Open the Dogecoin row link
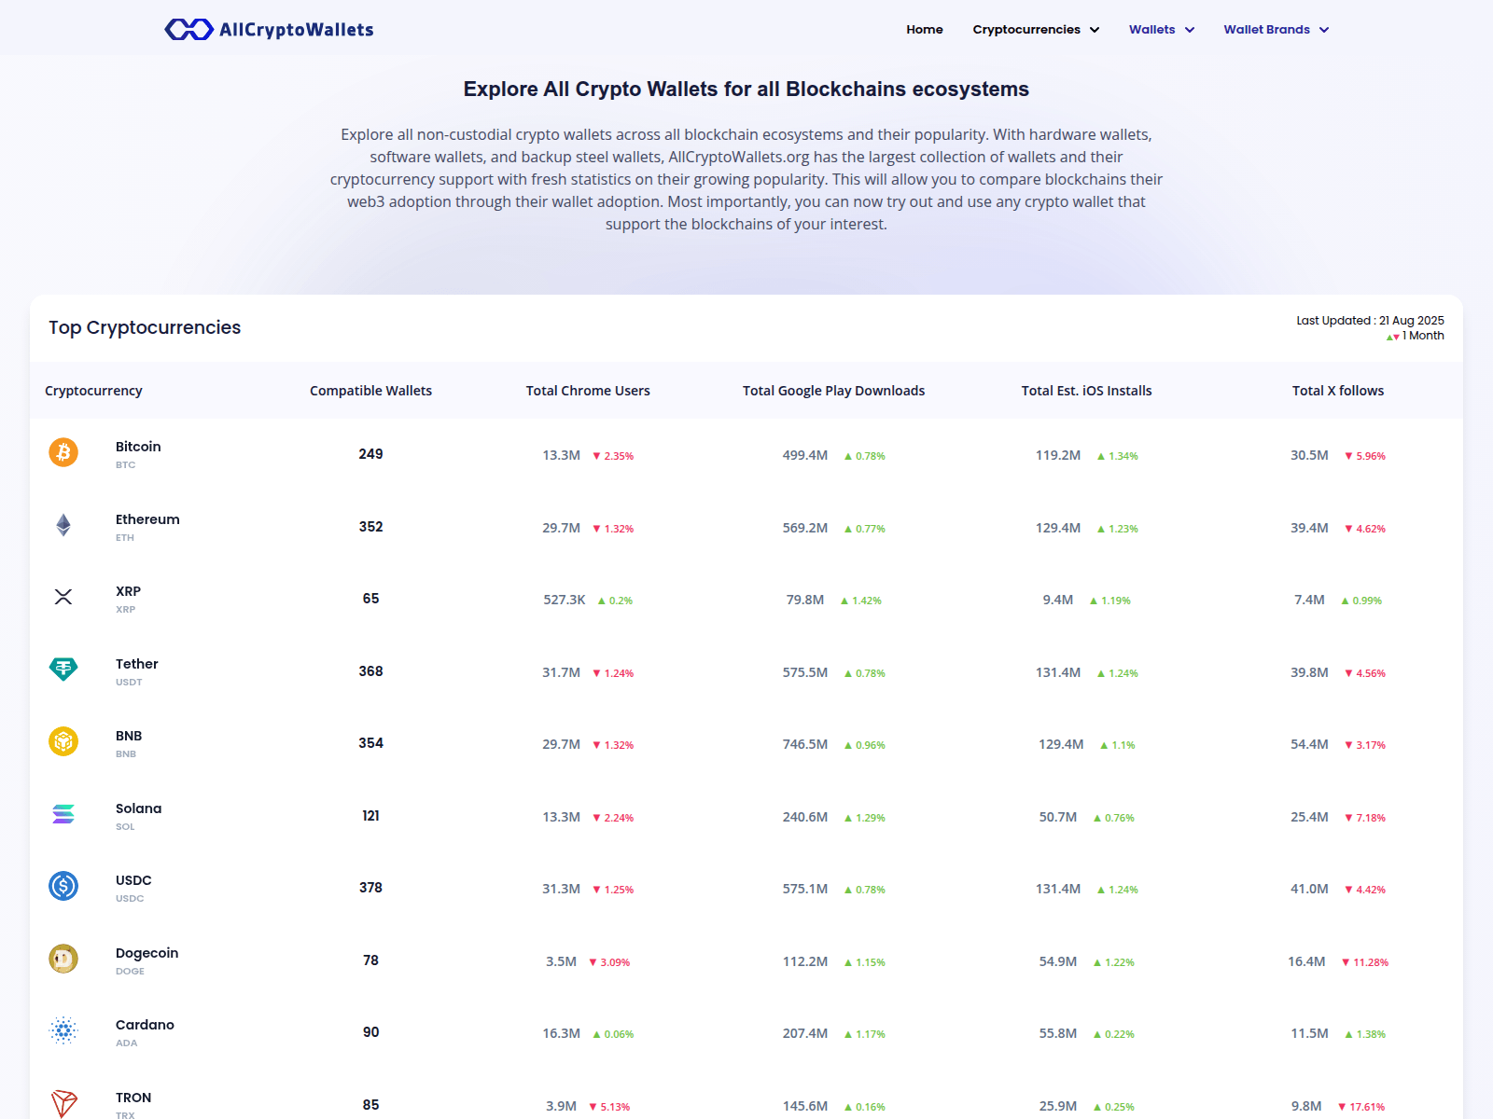The image size is (1493, 1119). pos(147,953)
